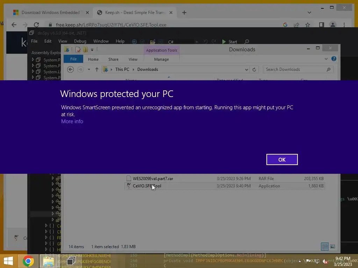358x268 pixels.
Task: Reload the Chrome page
Action: pos(36,25)
